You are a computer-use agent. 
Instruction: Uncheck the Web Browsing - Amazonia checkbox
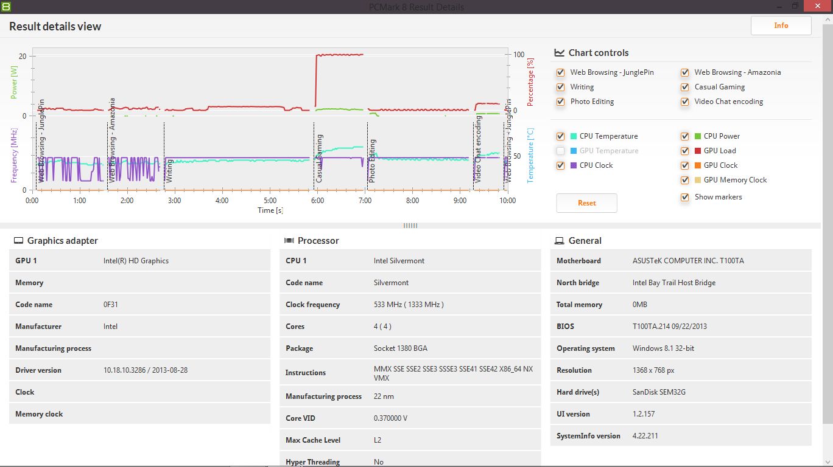click(x=685, y=72)
